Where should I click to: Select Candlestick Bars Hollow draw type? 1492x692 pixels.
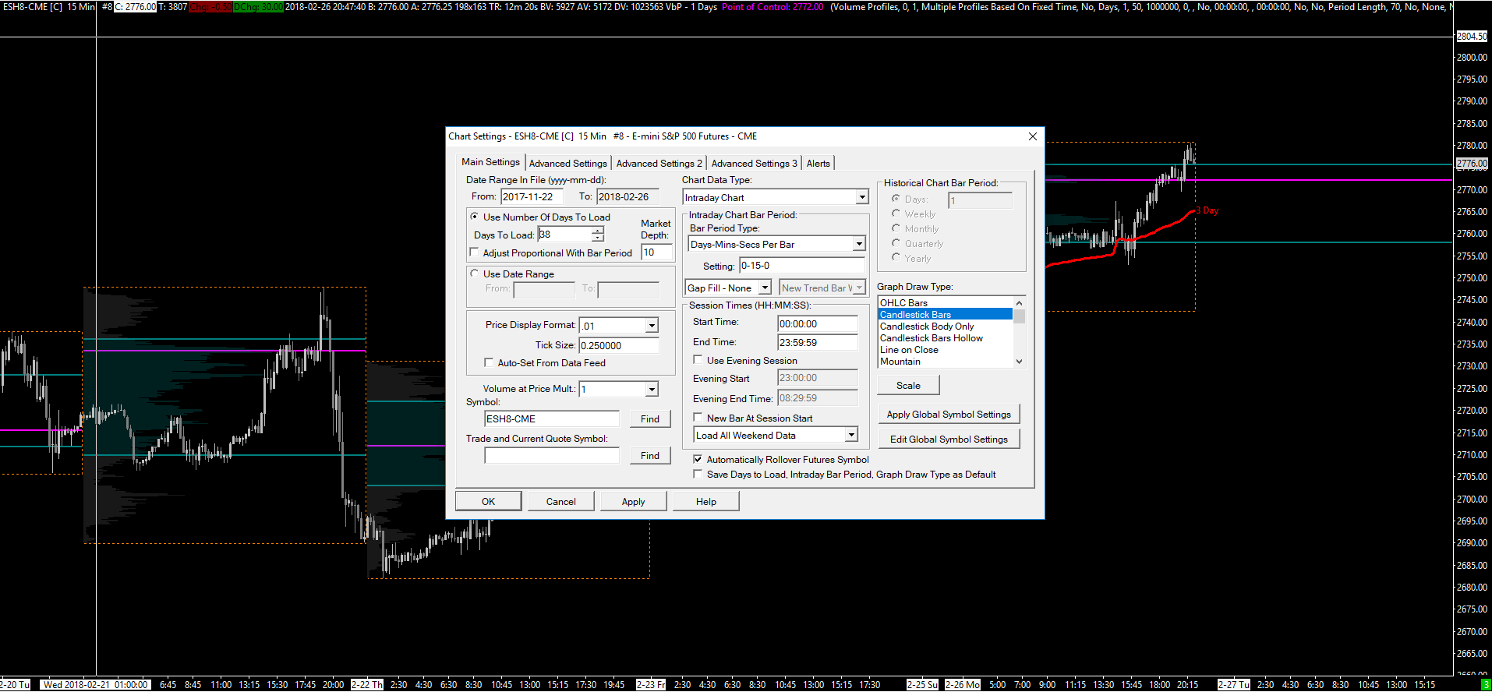click(946, 337)
